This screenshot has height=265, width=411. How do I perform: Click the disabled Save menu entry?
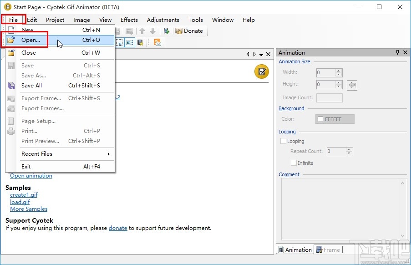coord(60,66)
